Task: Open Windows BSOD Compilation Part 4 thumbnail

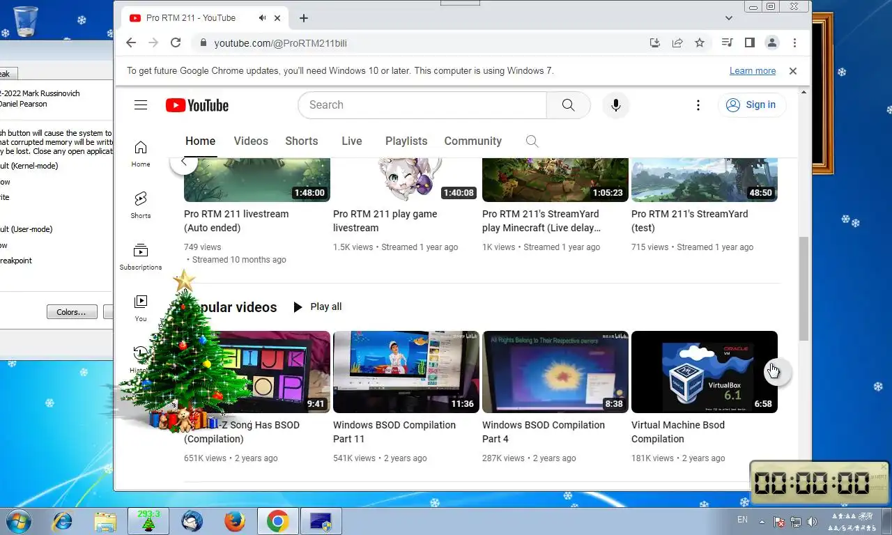Action: click(x=555, y=372)
